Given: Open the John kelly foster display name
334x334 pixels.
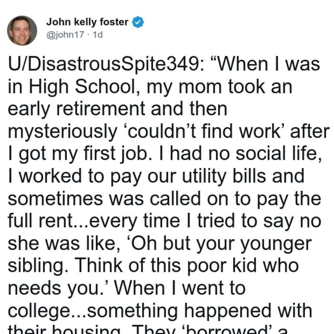Looking at the screenshot, I should 87,22.
